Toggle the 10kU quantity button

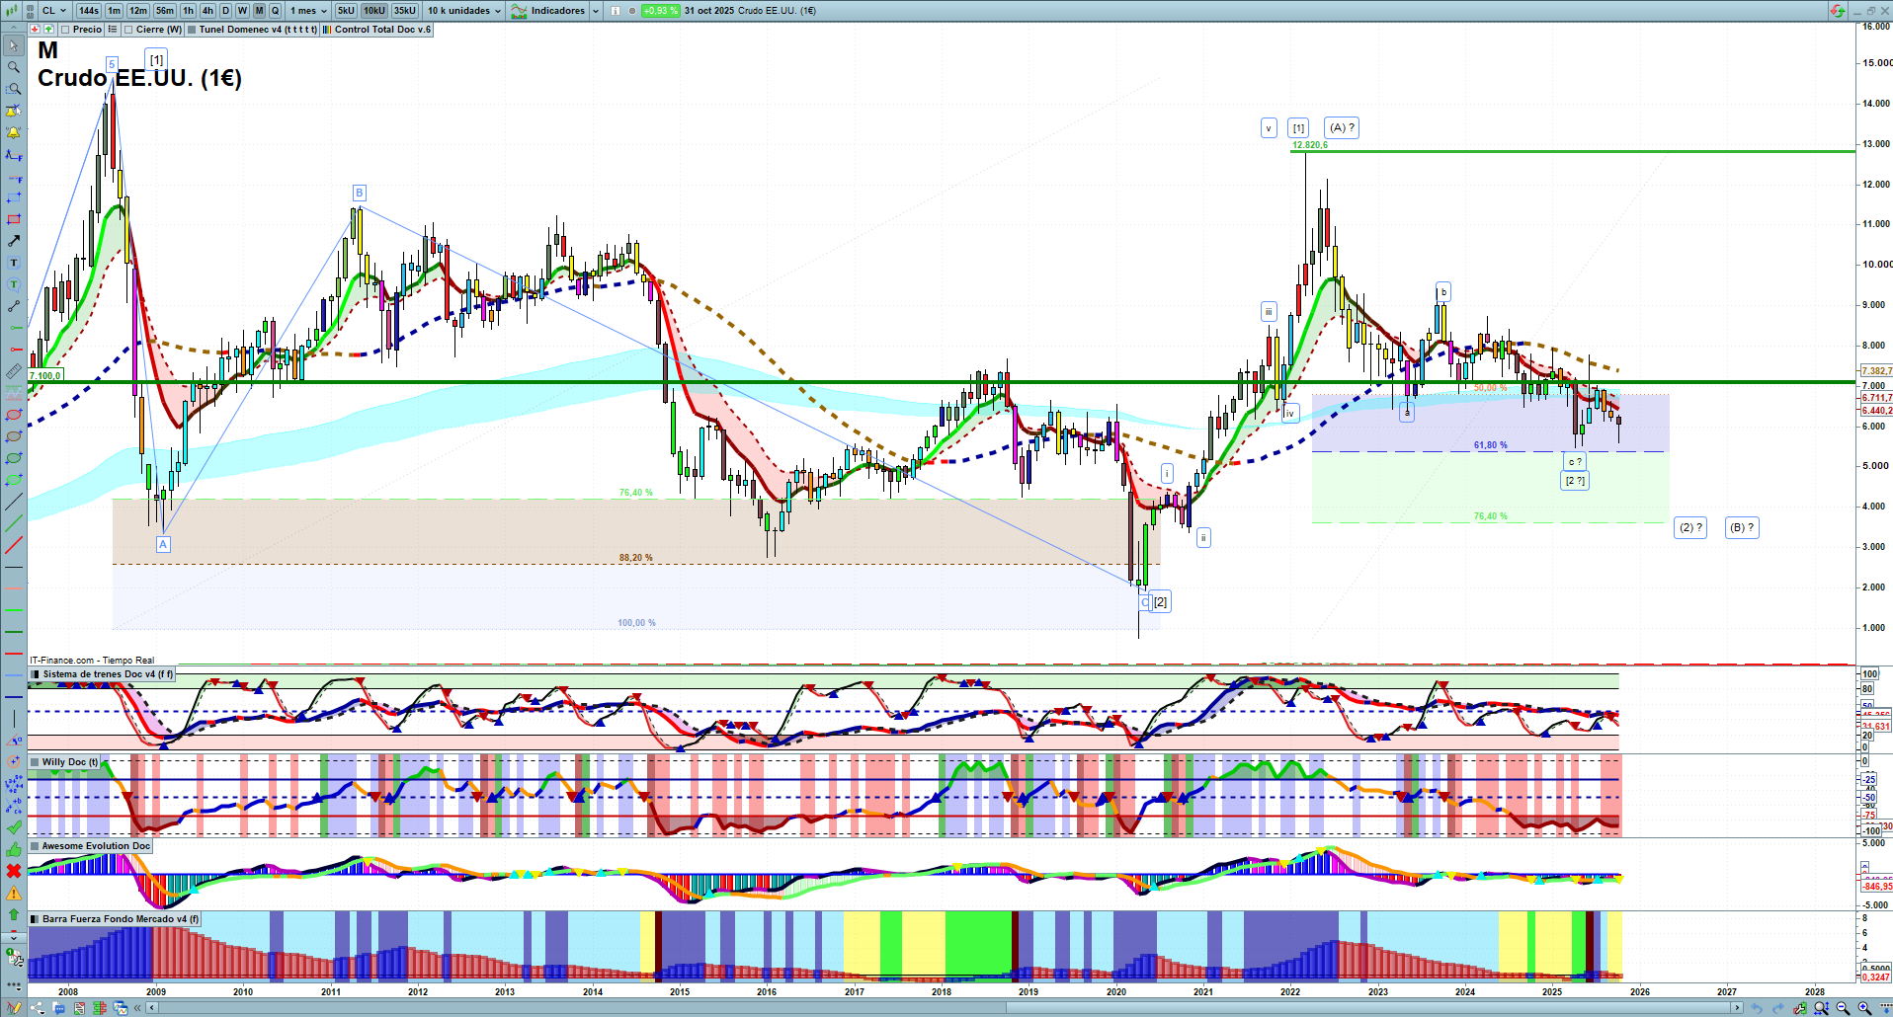point(374,11)
